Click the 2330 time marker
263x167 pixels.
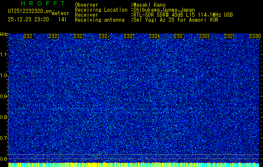pos(255,36)
